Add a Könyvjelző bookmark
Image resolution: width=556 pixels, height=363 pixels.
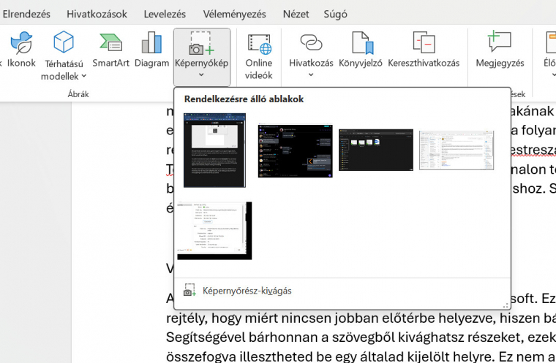click(361, 50)
